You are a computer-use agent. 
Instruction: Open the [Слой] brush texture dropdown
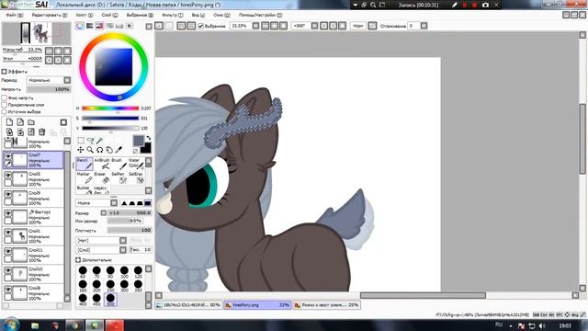click(101, 250)
